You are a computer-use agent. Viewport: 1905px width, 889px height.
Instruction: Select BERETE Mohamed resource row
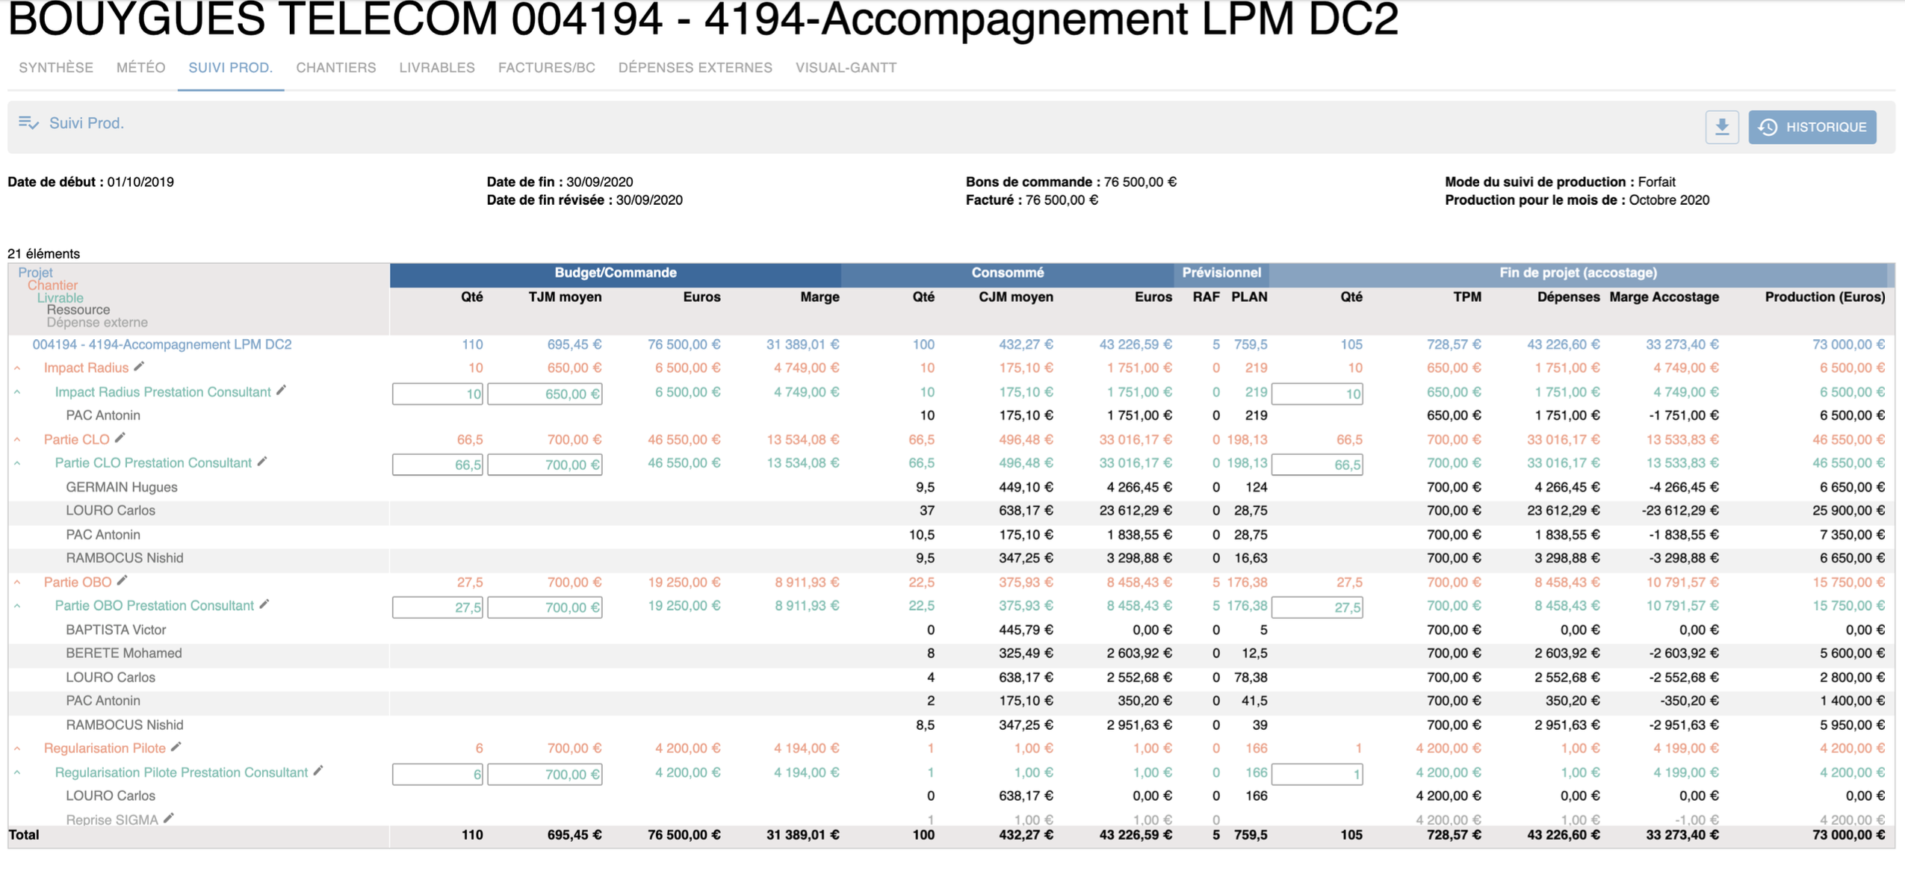coord(952,654)
